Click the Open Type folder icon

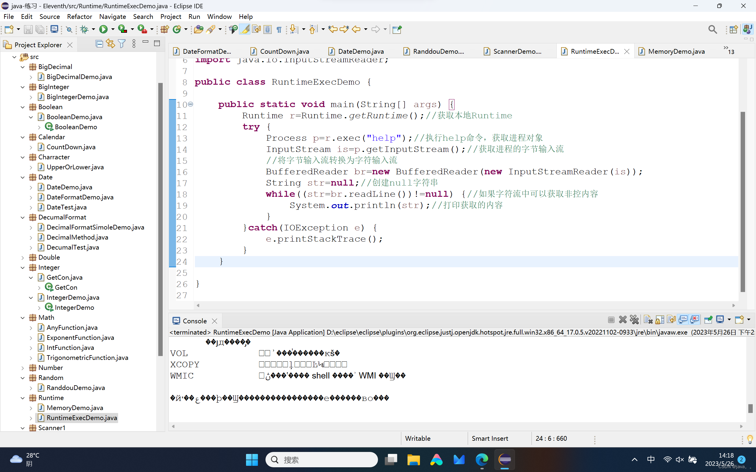coord(198,29)
